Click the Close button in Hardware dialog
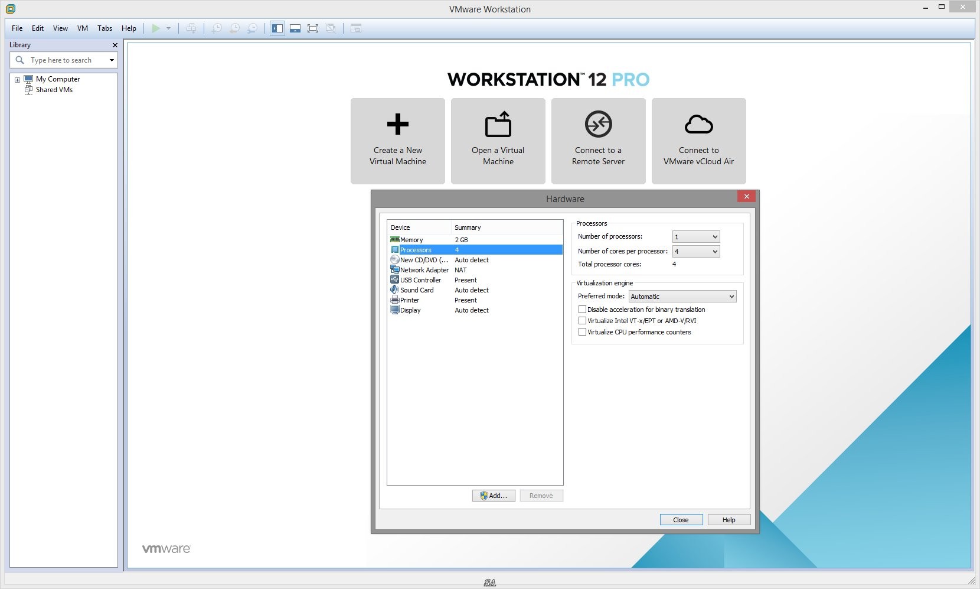The height and width of the screenshot is (589, 980). coord(681,520)
